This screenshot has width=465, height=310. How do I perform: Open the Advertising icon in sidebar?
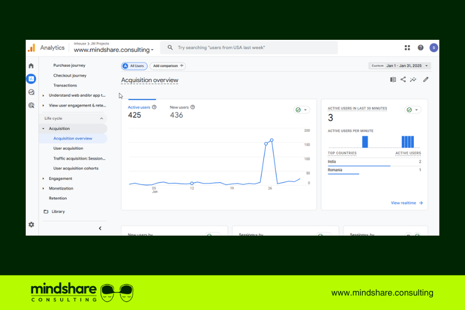[31, 105]
